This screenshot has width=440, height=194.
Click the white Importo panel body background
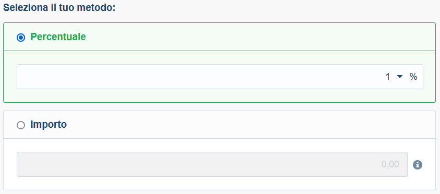click(219, 183)
